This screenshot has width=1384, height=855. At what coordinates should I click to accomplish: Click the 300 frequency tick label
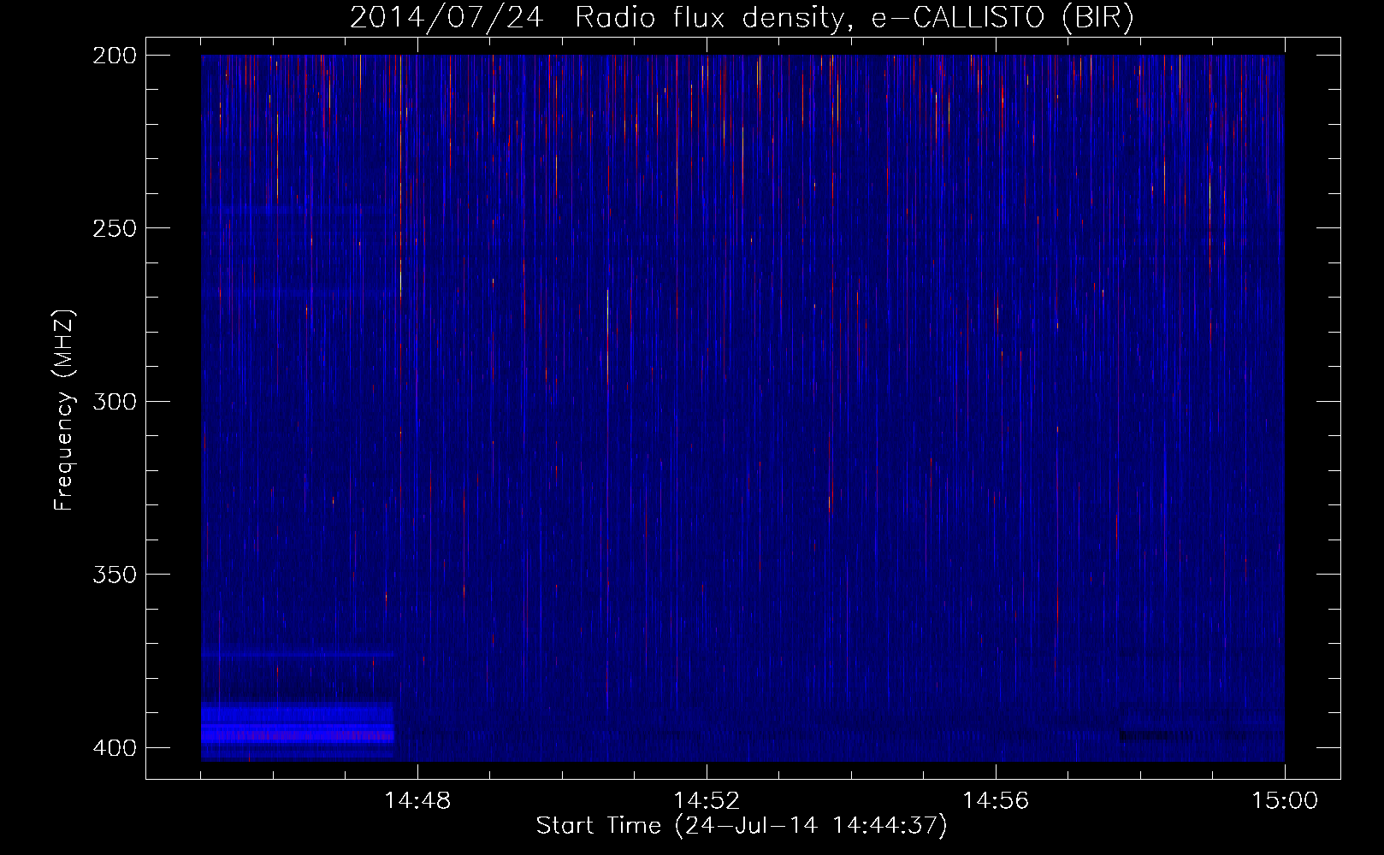[115, 401]
